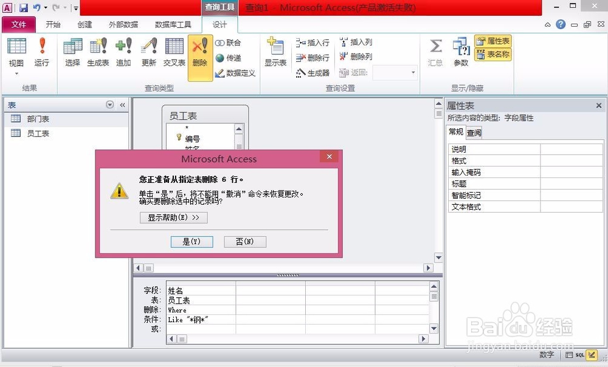Click the 联合 union query option
The width and height of the screenshot is (608, 367).
228,43
